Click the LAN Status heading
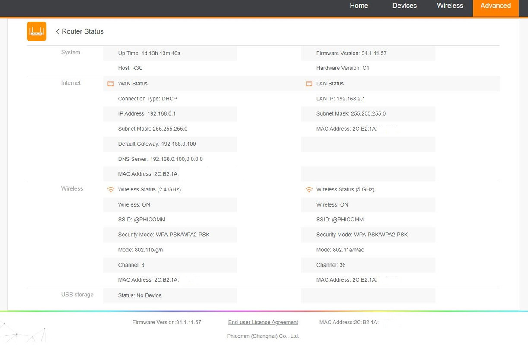This screenshot has height=345, width=528. 330,84
